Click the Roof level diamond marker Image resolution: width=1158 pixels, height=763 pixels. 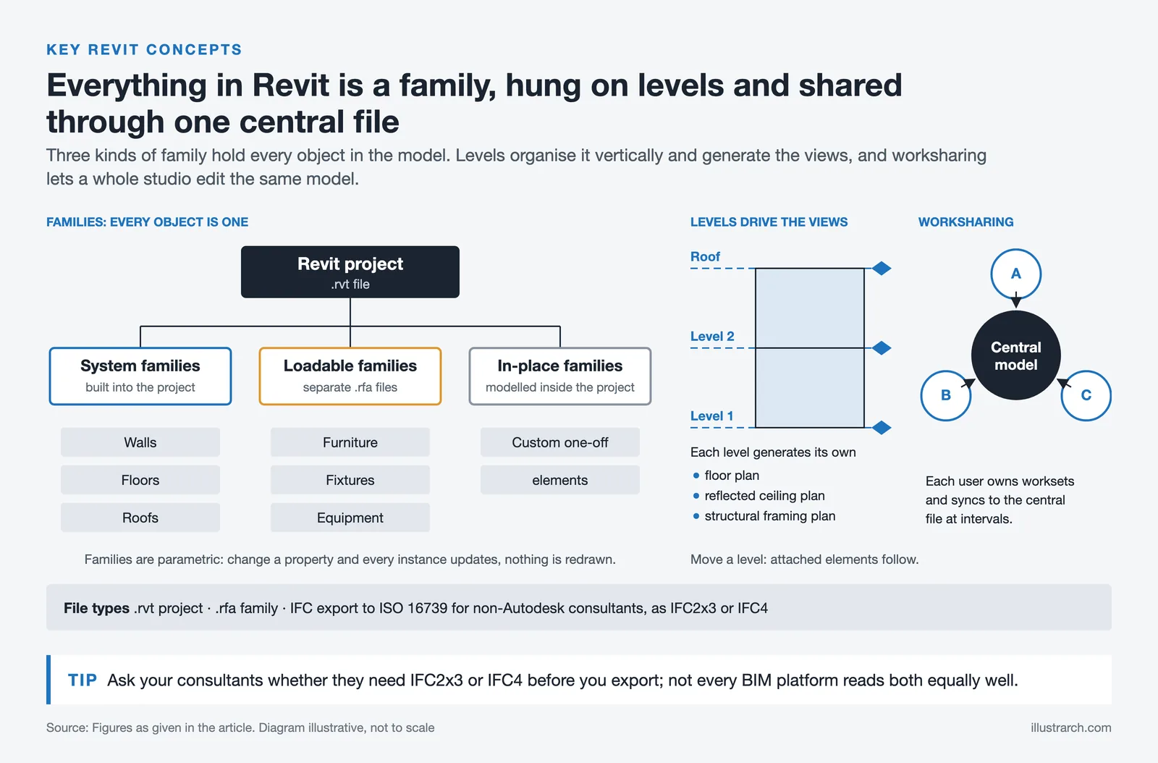tap(882, 269)
